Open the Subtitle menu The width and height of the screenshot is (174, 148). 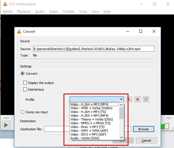(x=68, y=12)
